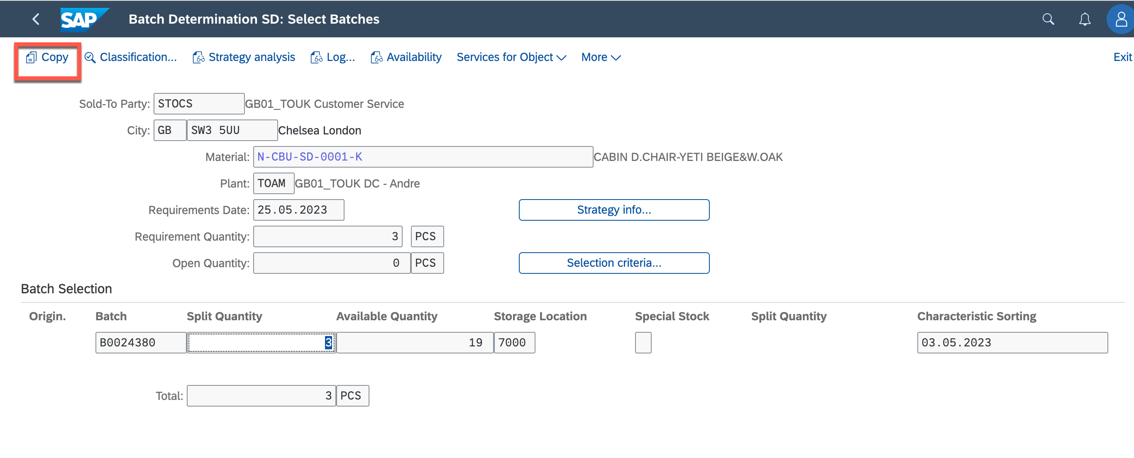
Task: Click the Characteristic Sorting date field
Action: tap(1012, 343)
